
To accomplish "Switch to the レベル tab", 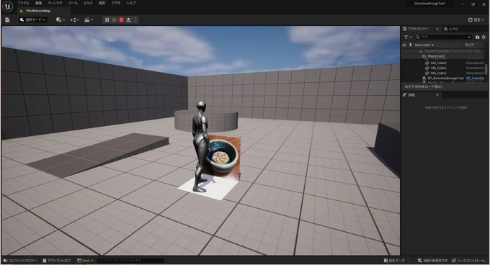I will [x=451, y=29].
